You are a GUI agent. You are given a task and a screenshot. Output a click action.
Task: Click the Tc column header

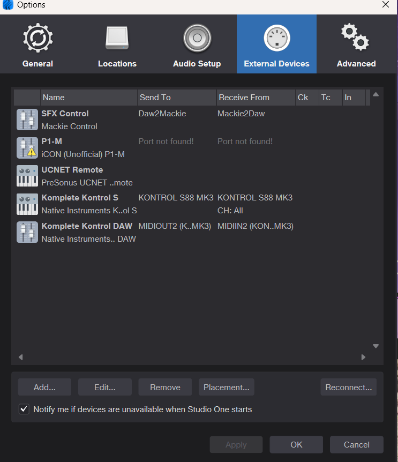(x=331, y=98)
